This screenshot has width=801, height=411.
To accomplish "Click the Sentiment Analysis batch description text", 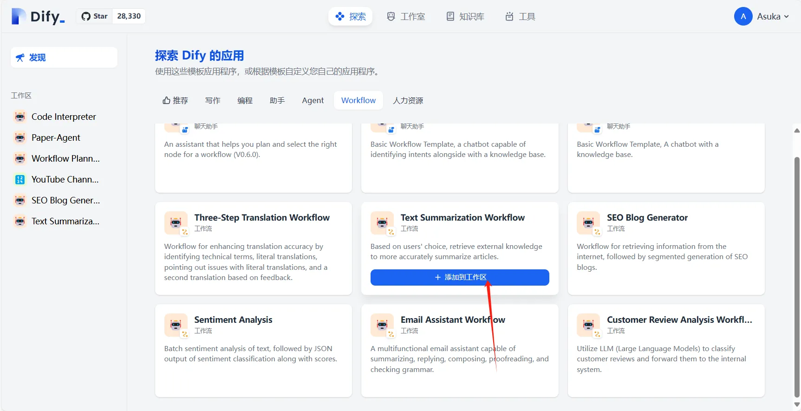I will [251, 353].
